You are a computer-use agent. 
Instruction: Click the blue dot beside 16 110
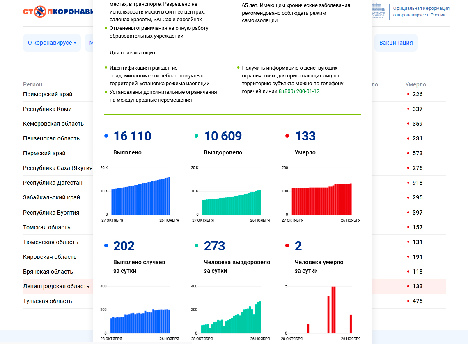click(106, 136)
